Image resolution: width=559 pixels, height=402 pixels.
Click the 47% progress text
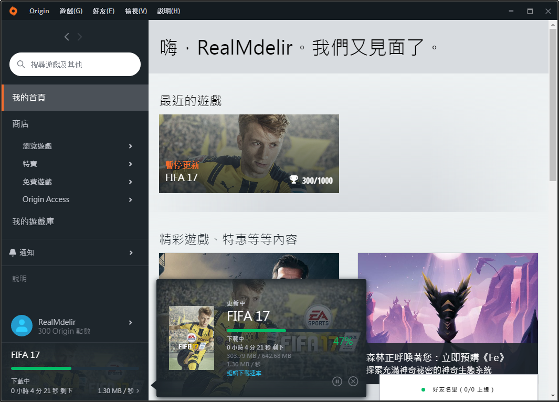pyautogui.click(x=343, y=341)
